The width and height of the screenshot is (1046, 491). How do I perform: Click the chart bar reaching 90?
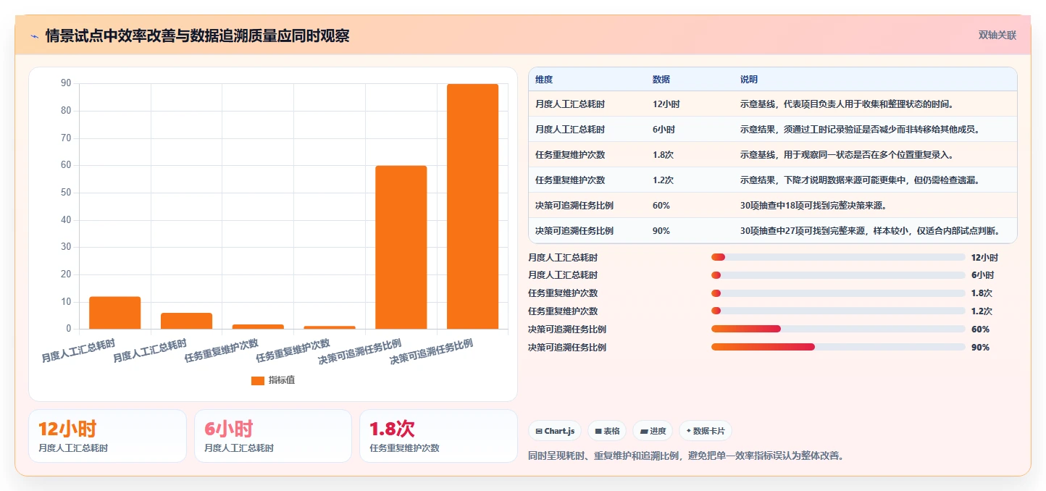[x=472, y=206]
